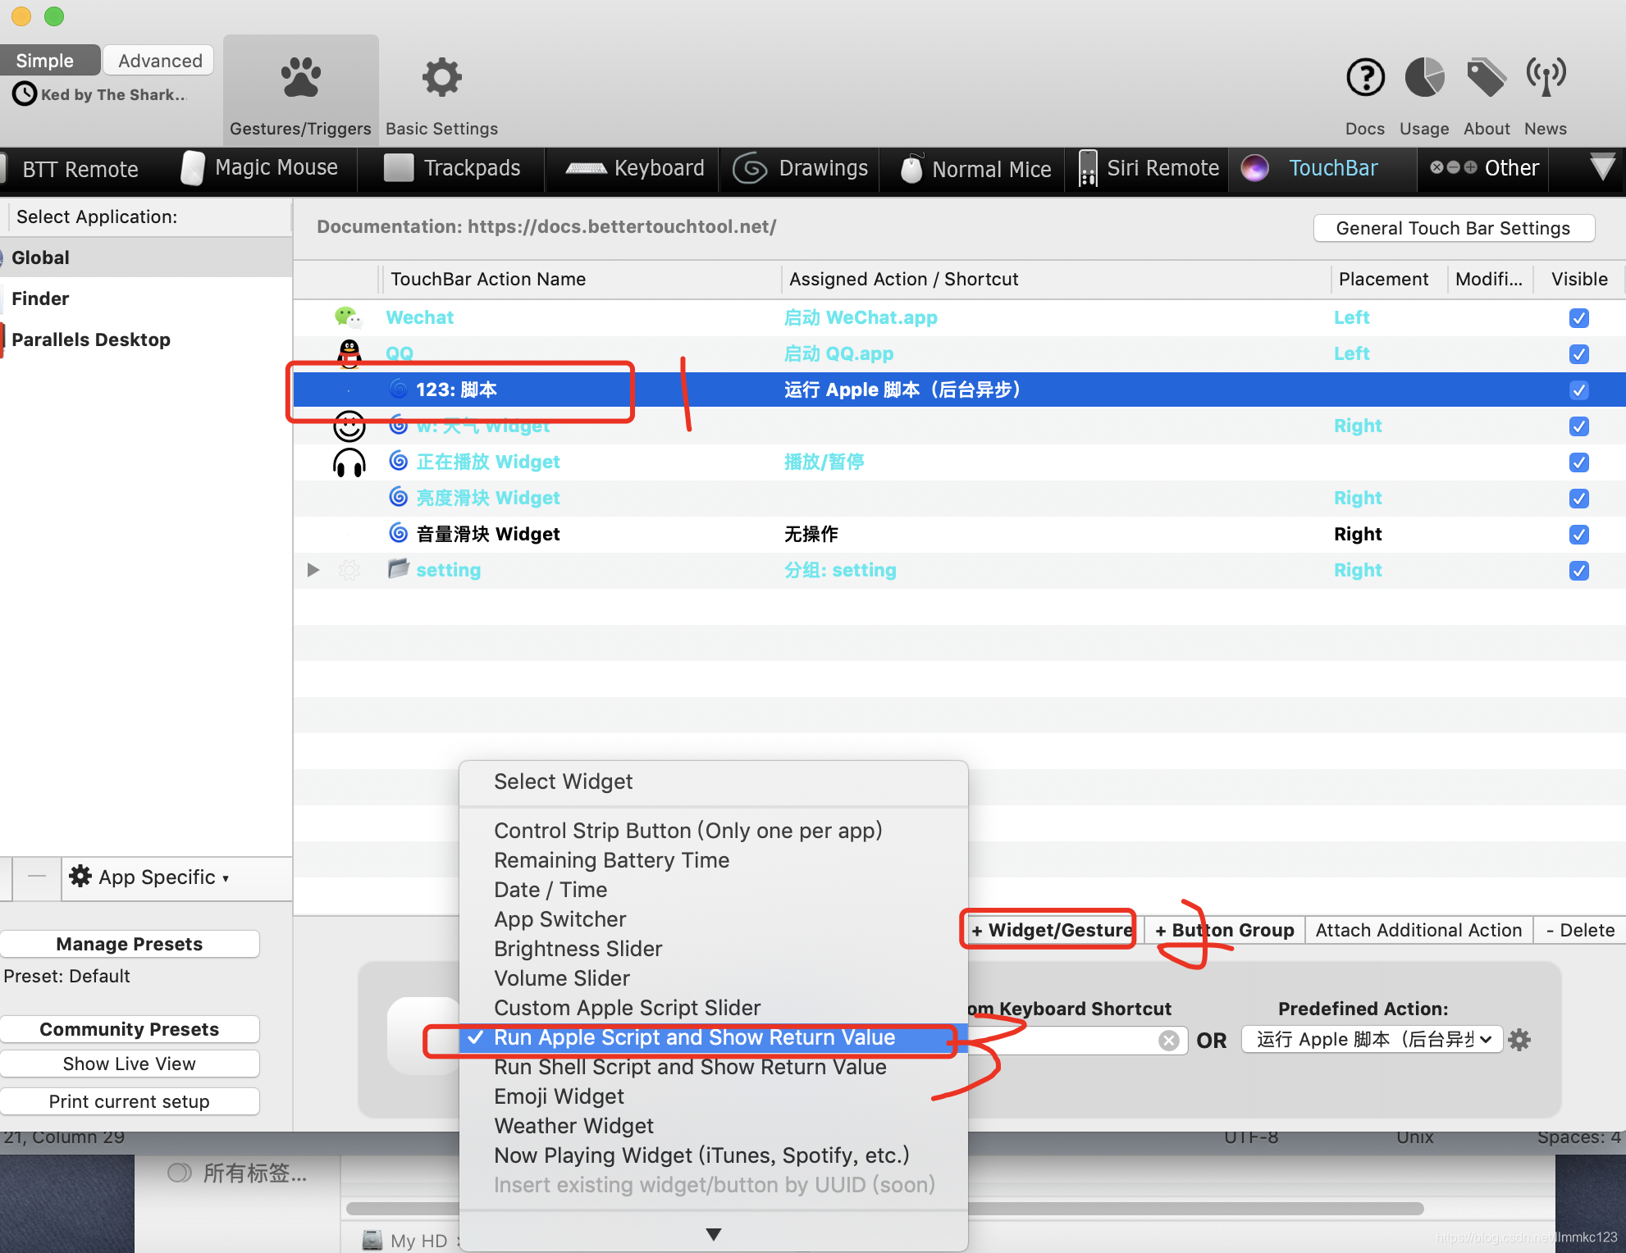
Task: Open the Docs help icon
Action: [x=1365, y=77]
